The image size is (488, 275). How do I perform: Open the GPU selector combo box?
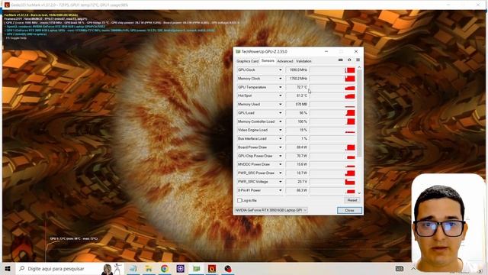point(271,210)
